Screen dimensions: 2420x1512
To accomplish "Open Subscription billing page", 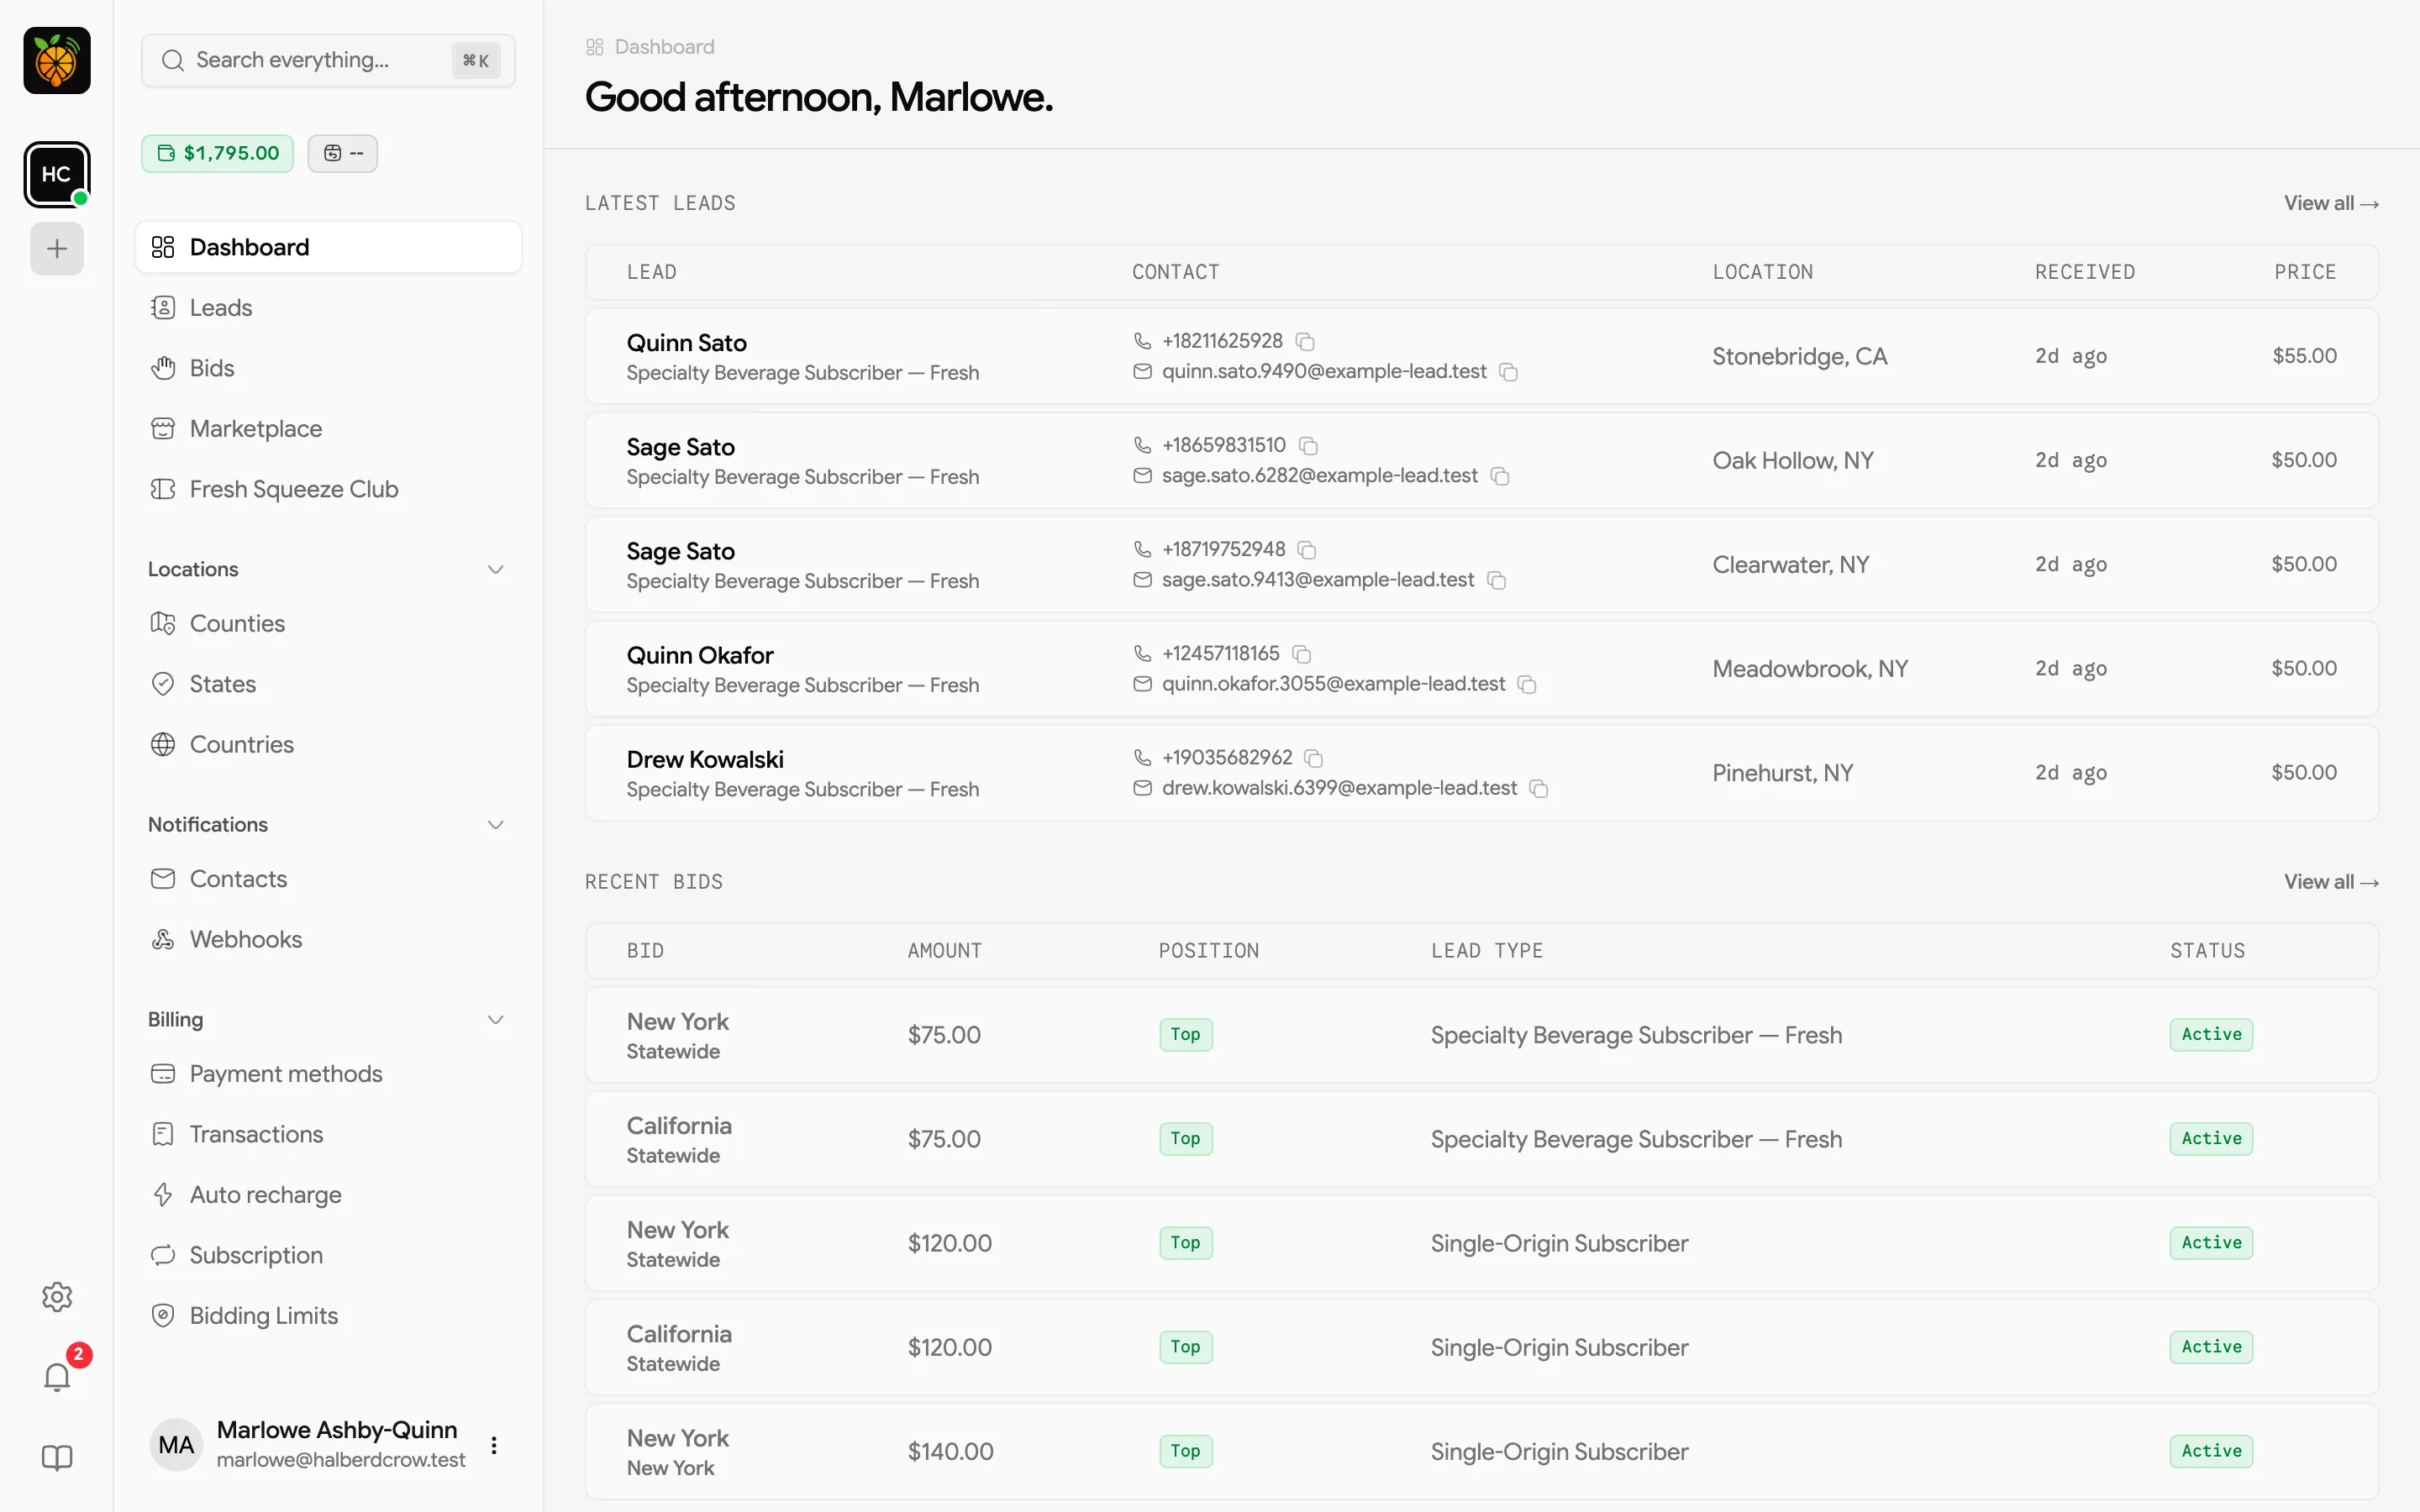I will [x=328, y=1255].
